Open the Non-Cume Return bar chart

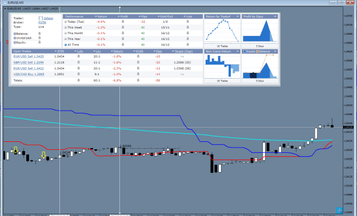[222, 66]
